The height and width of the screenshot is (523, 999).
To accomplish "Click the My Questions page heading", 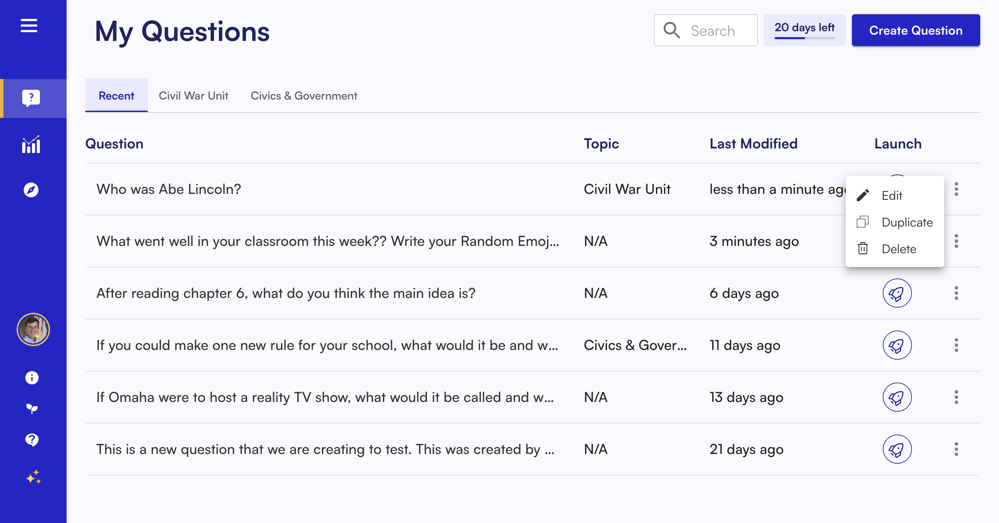I will [x=182, y=32].
